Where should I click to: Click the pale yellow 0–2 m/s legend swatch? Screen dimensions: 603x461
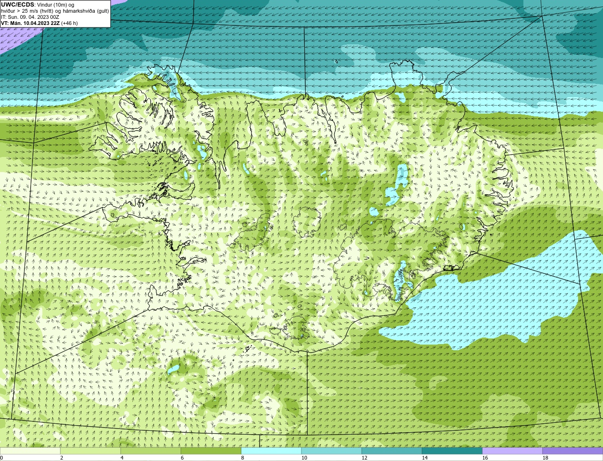[30, 451]
